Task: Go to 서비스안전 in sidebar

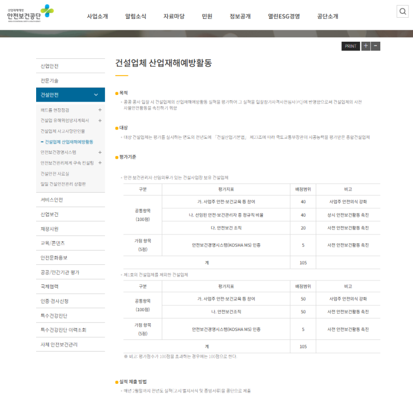Action: point(71,200)
